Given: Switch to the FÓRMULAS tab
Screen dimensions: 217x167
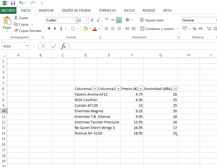Looking at the screenshot, I should [108, 11].
